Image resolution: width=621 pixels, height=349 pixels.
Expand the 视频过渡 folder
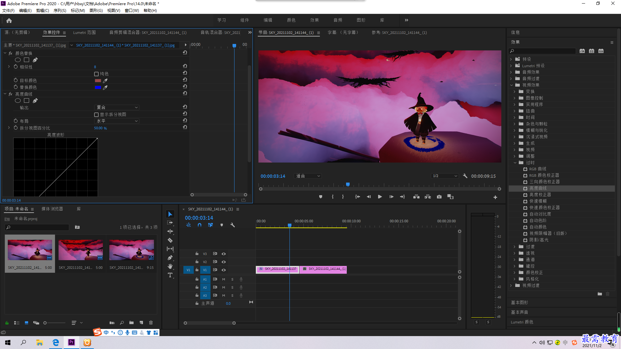tap(511, 285)
